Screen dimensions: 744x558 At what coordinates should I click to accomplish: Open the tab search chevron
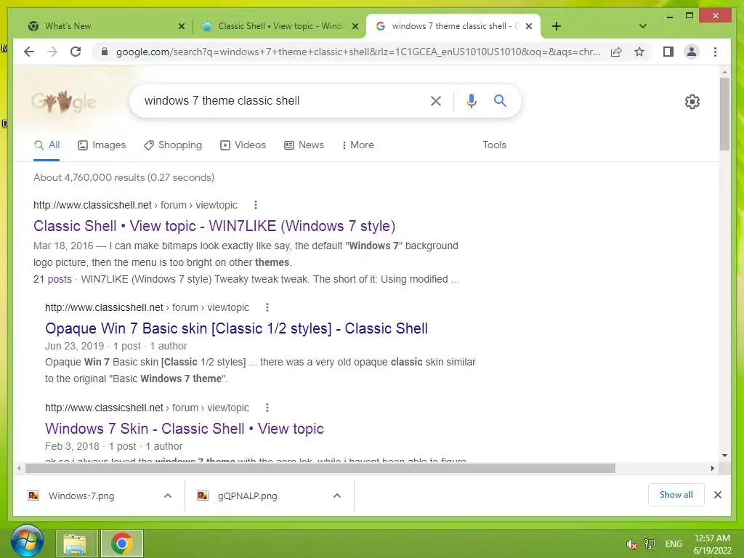coord(643,26)
